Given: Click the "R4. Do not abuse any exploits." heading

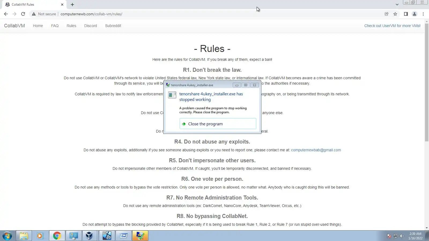Looking at the screenshot, I should click(x=212, y=142).
